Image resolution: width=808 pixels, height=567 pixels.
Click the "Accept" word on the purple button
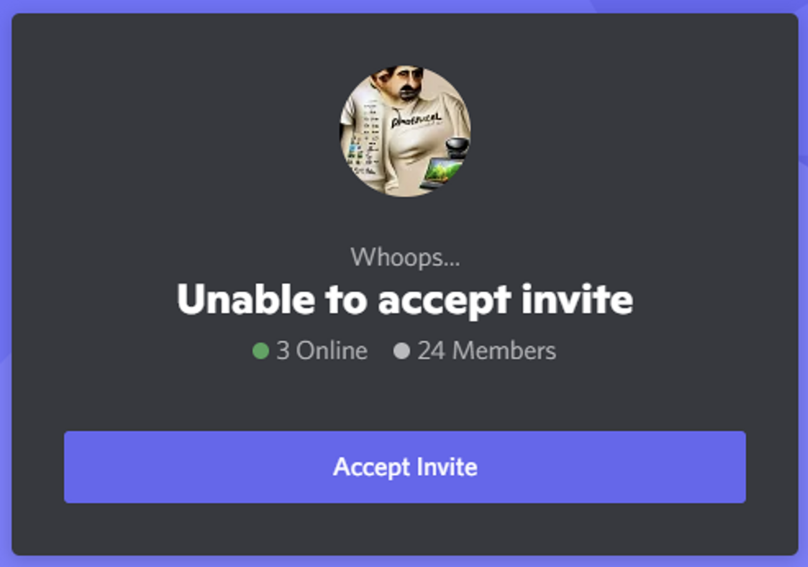(372, 468)
